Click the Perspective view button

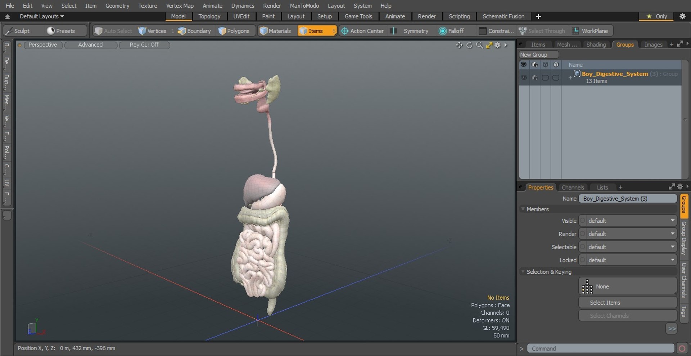pos(43,45)
